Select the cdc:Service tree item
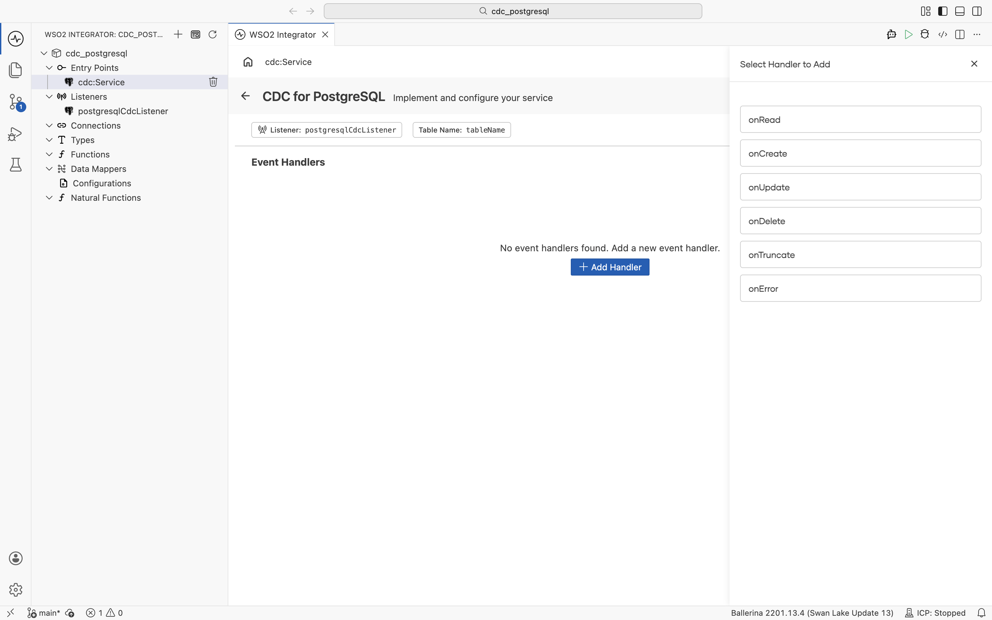992x620 pixels. [130, 82]
